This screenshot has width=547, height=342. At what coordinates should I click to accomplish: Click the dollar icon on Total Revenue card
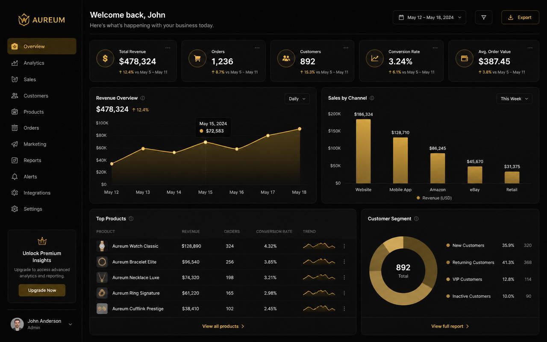coord(105,58)
